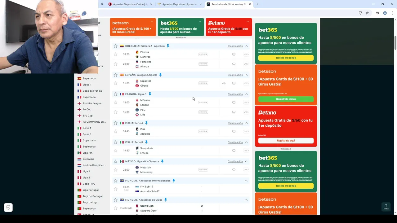
Task: Click the pin icon beside Italia Serie A
Action: (x=146, y=123)
